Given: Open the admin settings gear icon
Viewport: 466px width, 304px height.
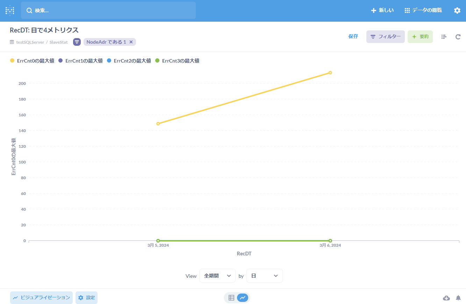Looking at the screenshot, I should coord(457,10).
